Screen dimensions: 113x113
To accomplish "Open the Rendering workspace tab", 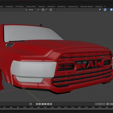I will tap(62, 6).
